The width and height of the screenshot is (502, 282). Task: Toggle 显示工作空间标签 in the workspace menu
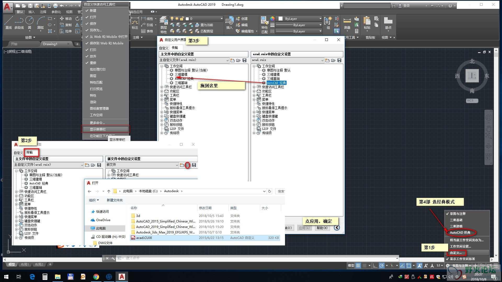[467, 259]
